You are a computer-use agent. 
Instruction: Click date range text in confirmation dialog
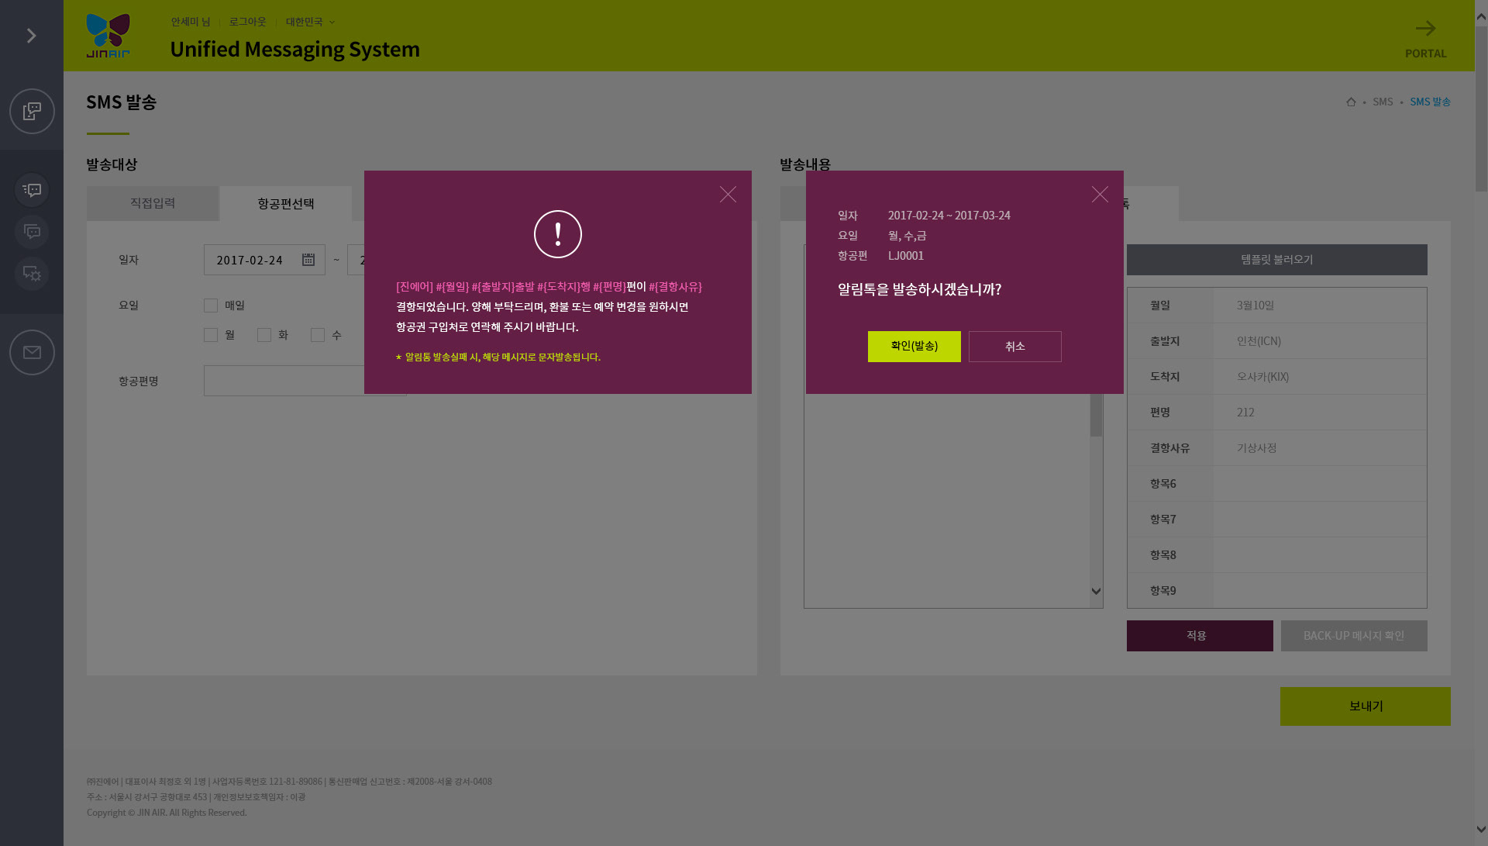(x=949, y=216)
